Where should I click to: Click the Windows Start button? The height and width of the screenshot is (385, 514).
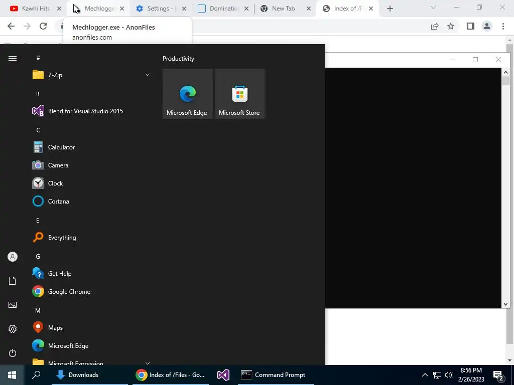click(12, 375)
